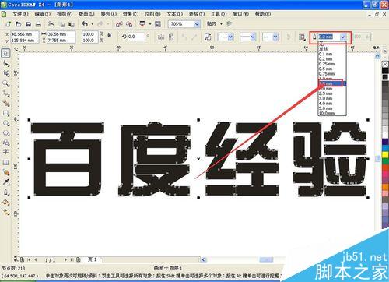
Task: Select the Interactive Blend tool
Action: [x=5, y=172]
